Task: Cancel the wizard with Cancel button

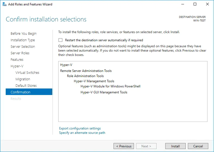Action: click(x=198, y=146)
